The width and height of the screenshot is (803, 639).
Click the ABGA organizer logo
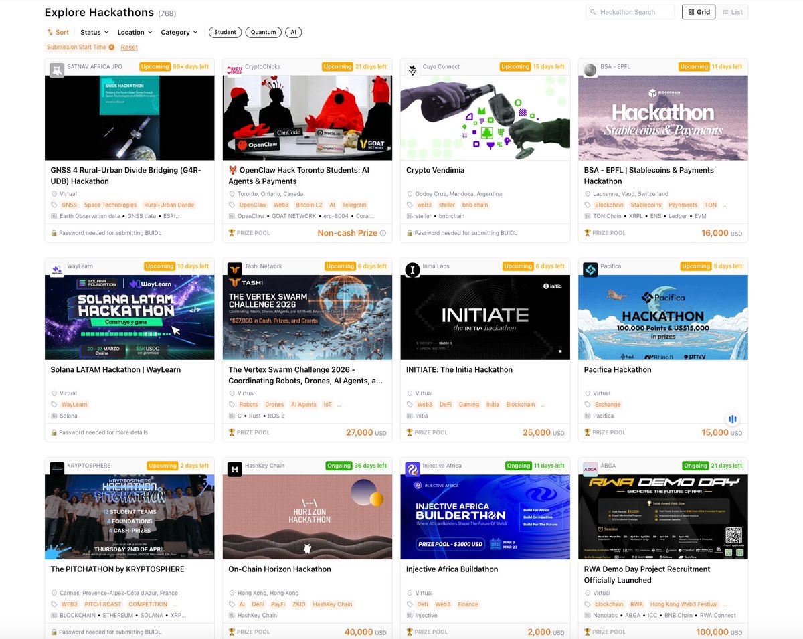tap(590, 469)
